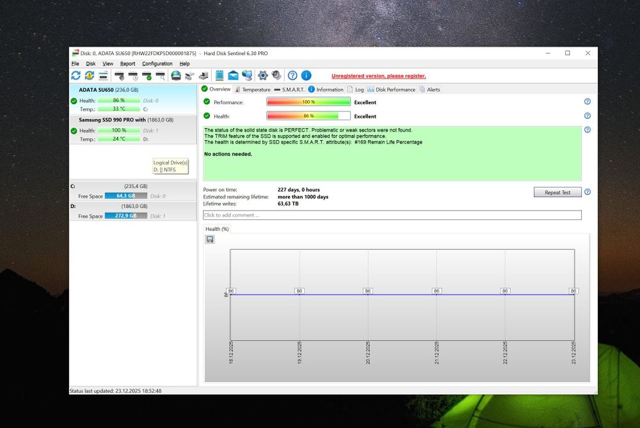
Task: Click the globe with computer network icon
Action: point(247,75)
